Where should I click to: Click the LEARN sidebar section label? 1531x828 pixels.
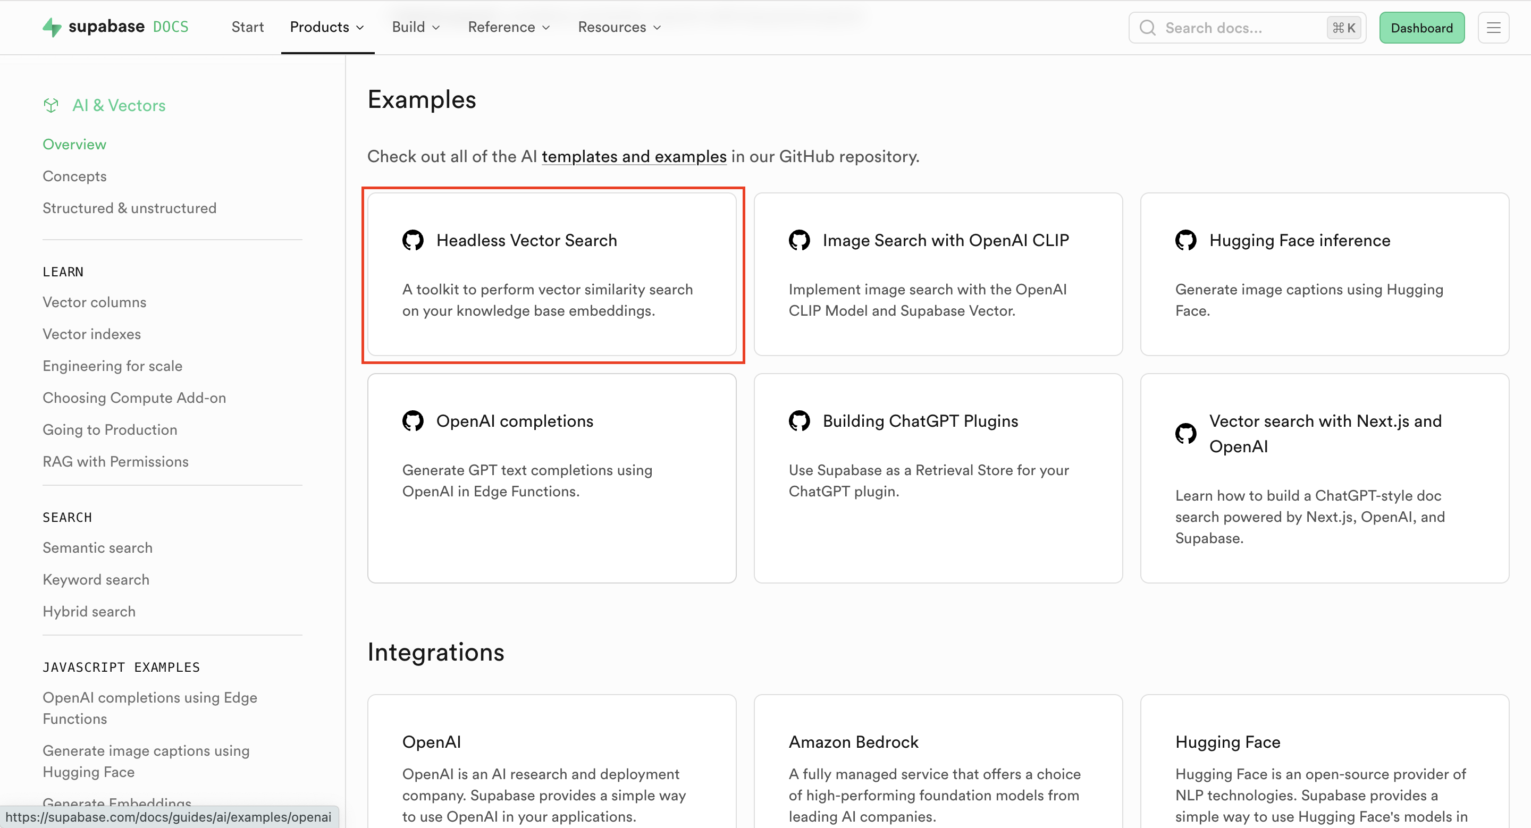point(63,272)
